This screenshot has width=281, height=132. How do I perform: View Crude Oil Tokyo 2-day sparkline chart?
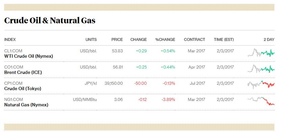tap(261, 84)
